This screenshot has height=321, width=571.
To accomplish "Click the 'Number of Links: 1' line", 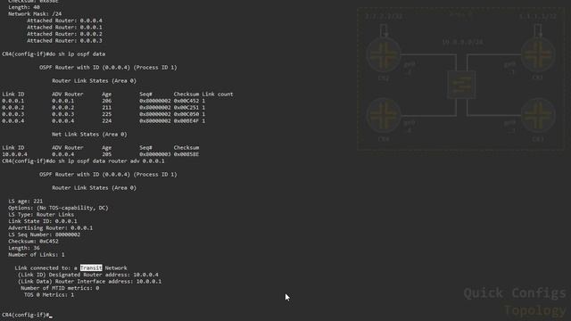I will point(37,255).
